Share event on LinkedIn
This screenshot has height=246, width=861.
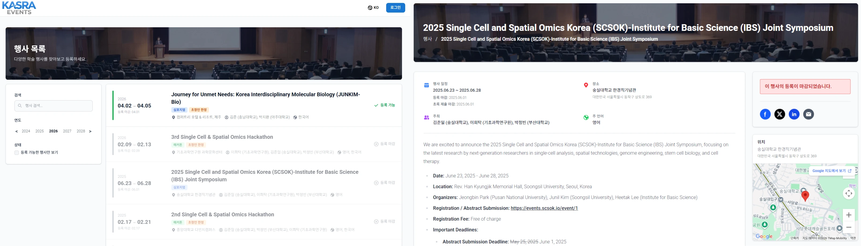[x=794, y=114]
